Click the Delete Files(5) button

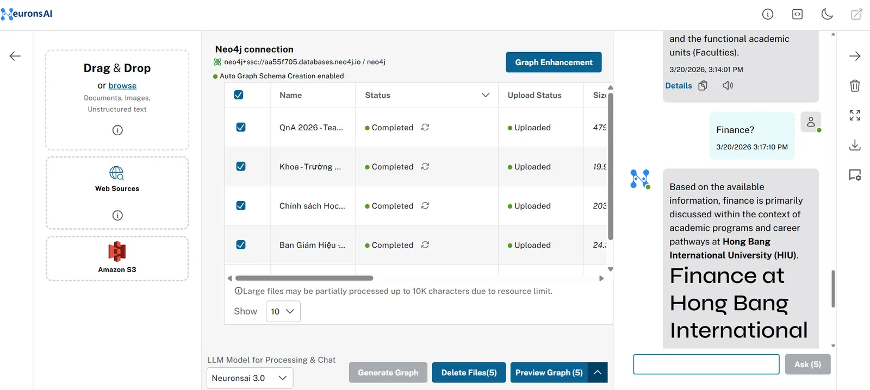[469, 373]
